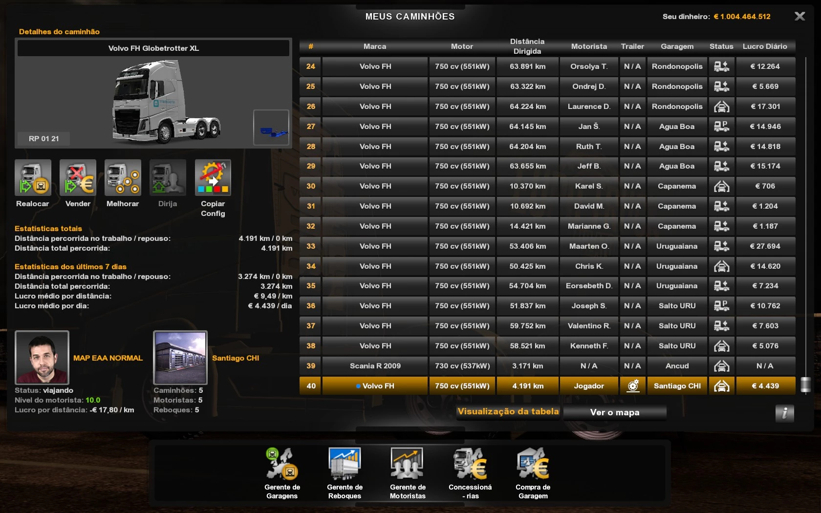Screen dimensions: 821x513
Task: Sort table by Garagem column header
Action: click(x=677, y=46)
